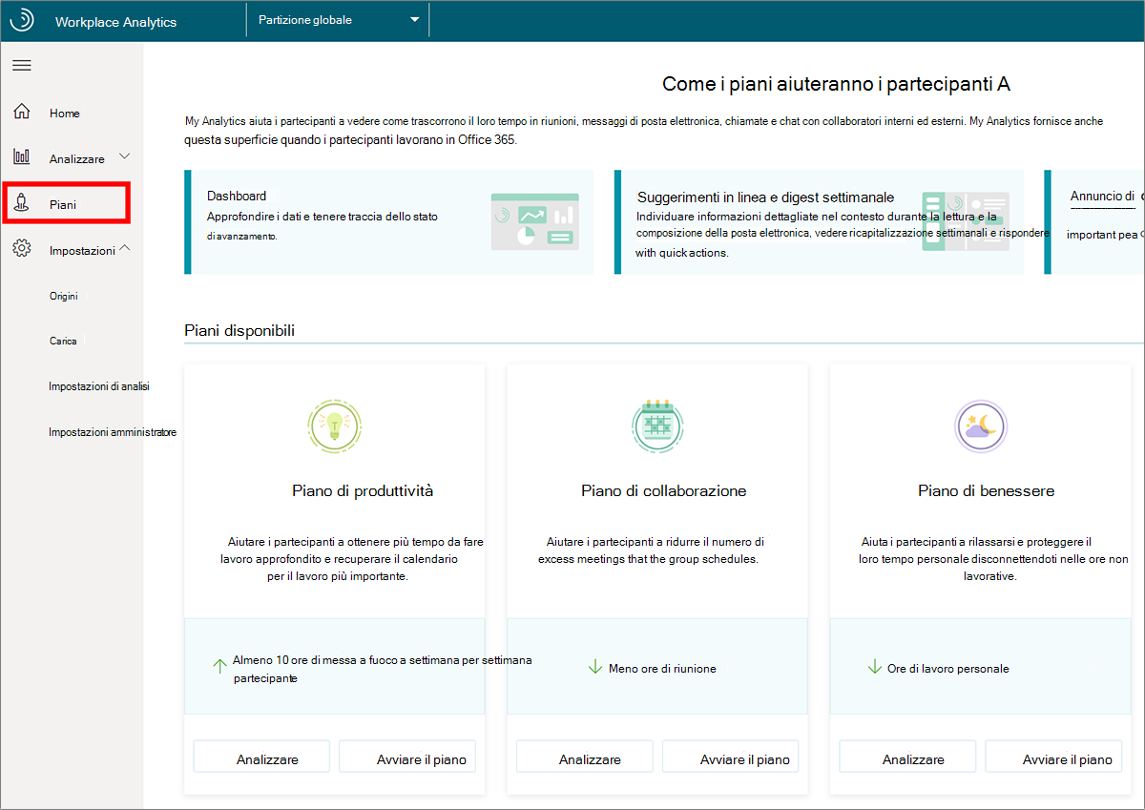Click the Piano di benessere title

pos(987,490)
